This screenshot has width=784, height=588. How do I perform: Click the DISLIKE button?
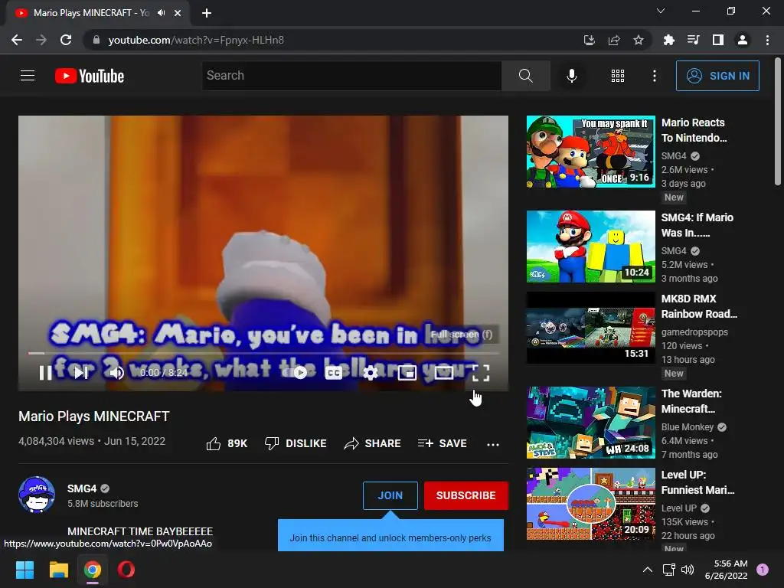coord(296,443)
